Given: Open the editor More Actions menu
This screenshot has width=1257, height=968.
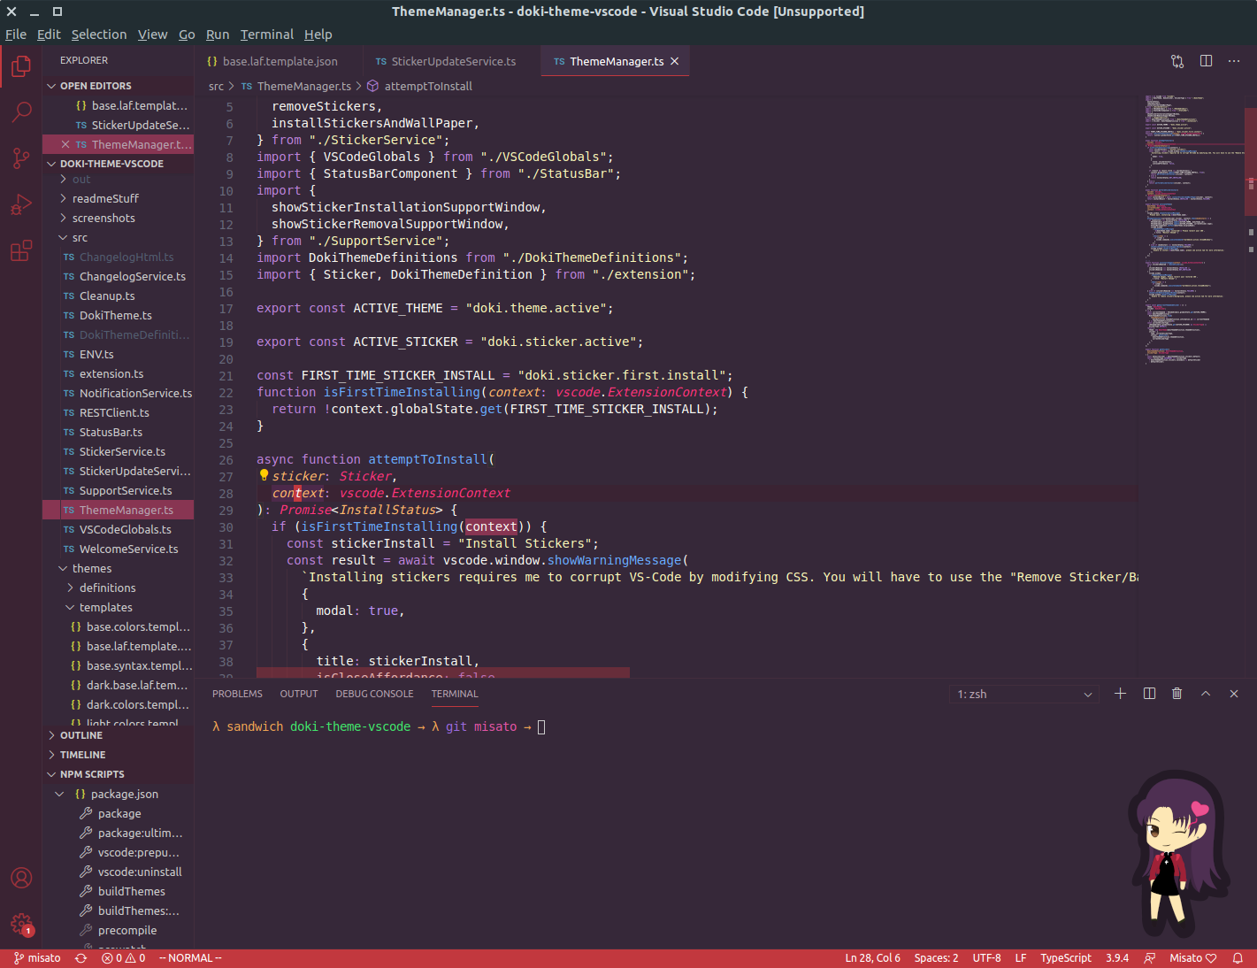Looking at the screenshot, I should pos(1234,61).
